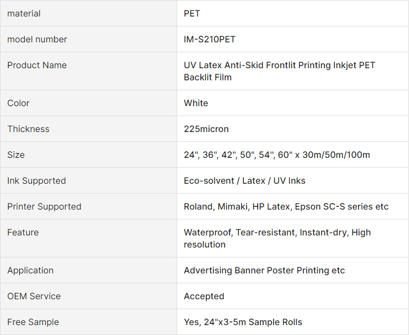This screenshot has width=411, height=335.
Task: Select the roll size dimensions text
Action: click(x=277, y=155)
